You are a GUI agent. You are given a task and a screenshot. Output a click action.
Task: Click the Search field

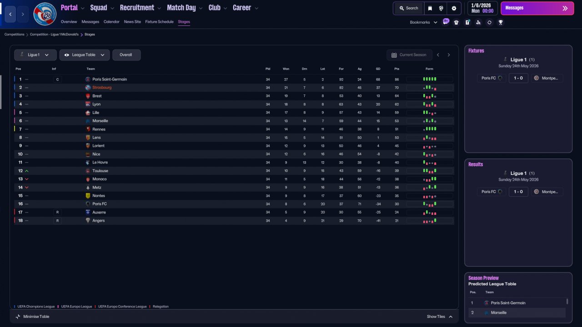[x=408, y=8]
